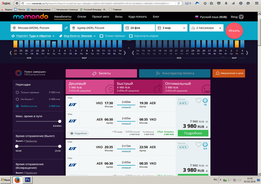The width and height of the screenshot is (261, 184).
Task: Check Аэропорты рядом box
Action: click(131, 36)
